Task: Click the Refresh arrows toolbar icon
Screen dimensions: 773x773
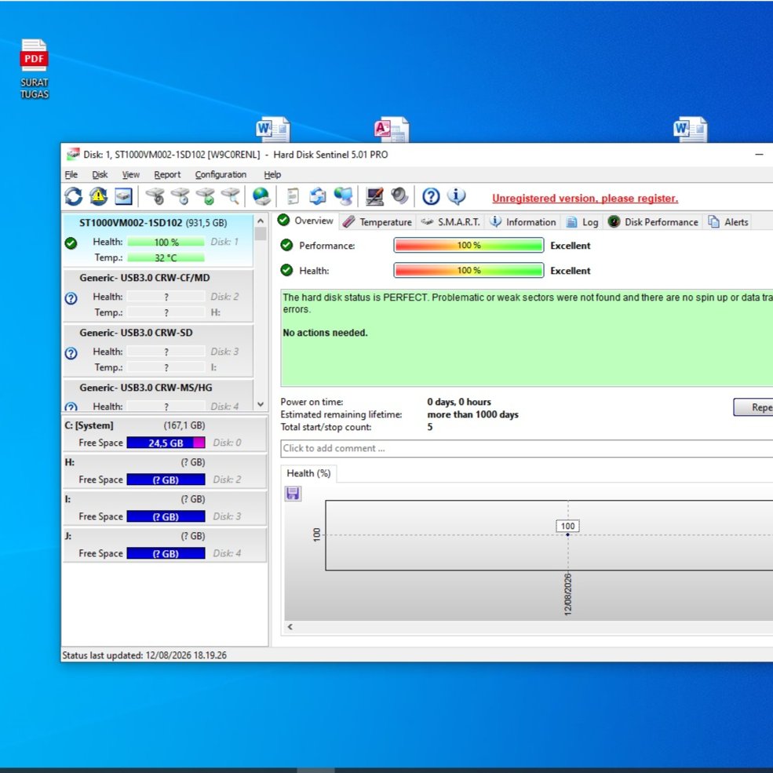Action: 74,197
